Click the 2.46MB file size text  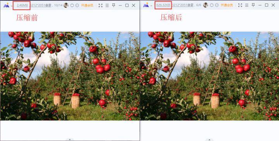tap(22, 5)
